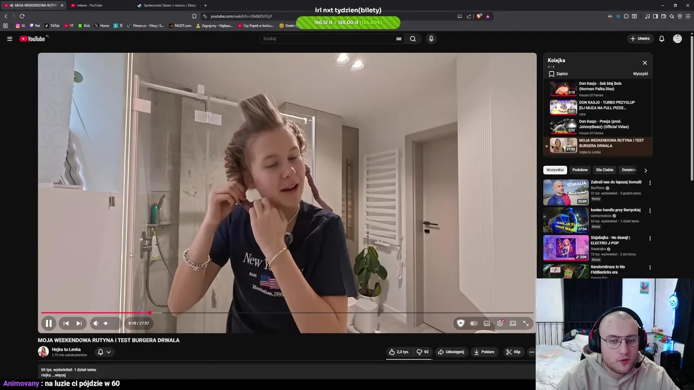Clear the queue with Wyczyść

640,74
